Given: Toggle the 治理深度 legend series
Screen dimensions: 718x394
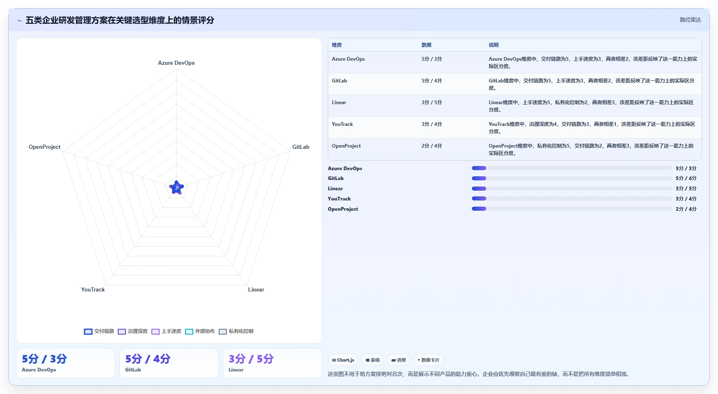Looking at the screenshot, I should tap(133, 331).
